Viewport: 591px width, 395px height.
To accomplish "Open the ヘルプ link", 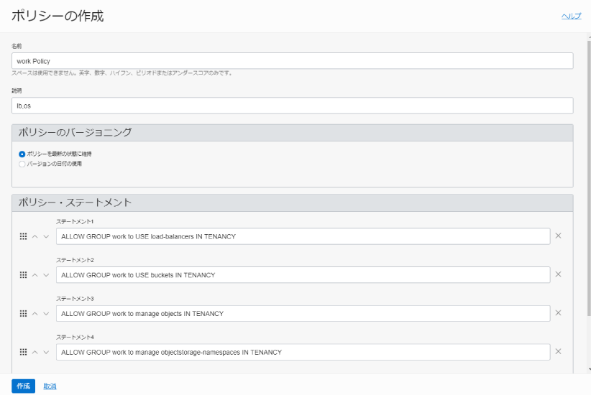I will (572, 16).
